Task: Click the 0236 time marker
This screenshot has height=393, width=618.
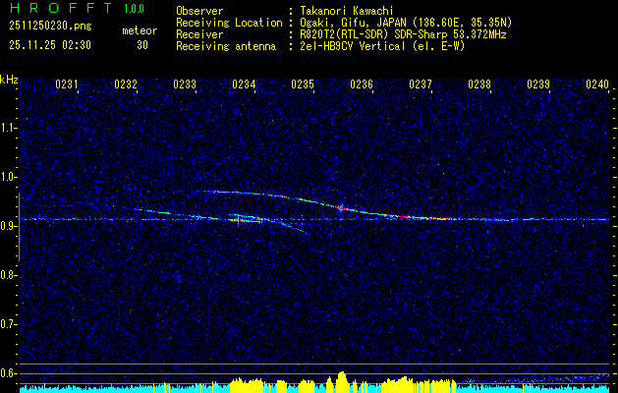Action: tap(362, 84)
